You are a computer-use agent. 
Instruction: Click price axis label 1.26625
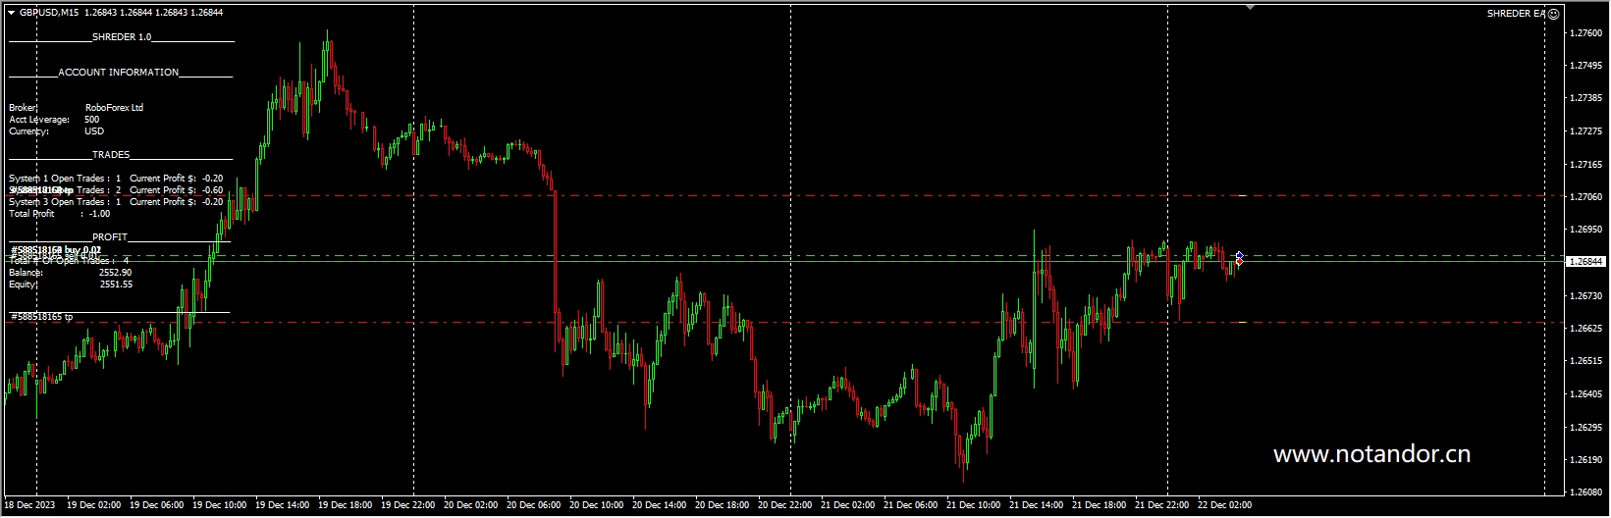click(x=1586, y=328)
